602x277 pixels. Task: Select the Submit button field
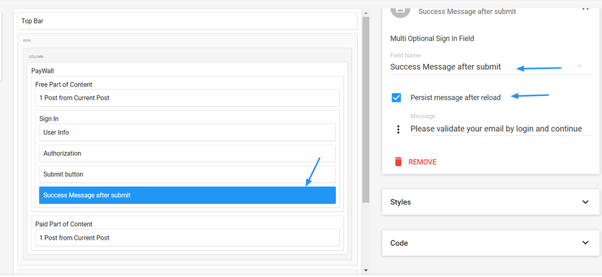[187, 174]
